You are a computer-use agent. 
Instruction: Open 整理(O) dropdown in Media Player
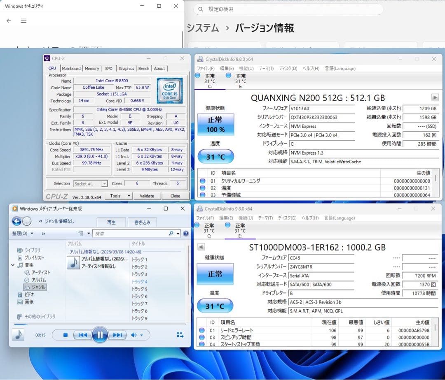tap(23, 233)
